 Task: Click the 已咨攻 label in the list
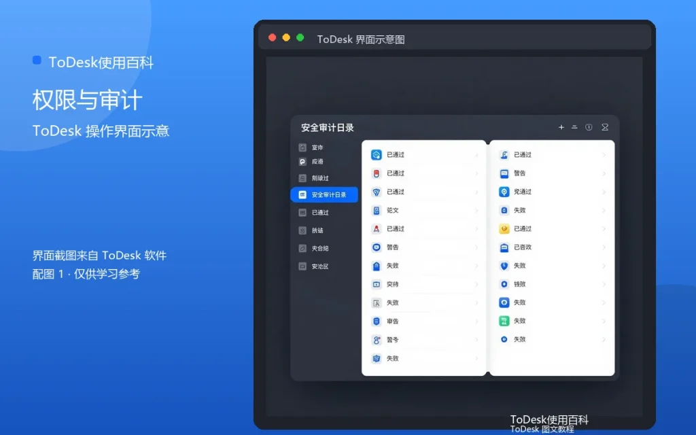tap(523, 247)
